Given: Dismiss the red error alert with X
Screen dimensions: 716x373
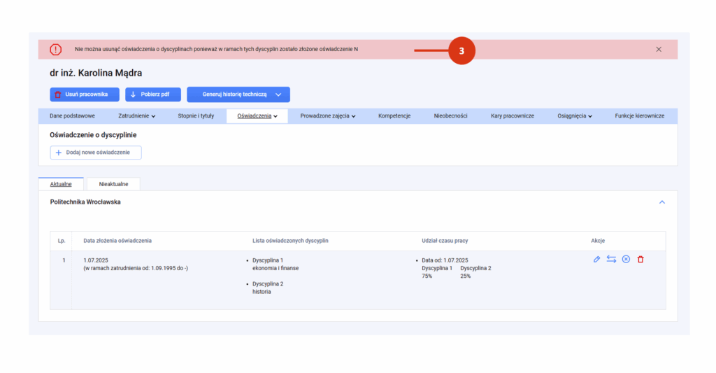Looking at the screenshot, I should tap(659, 50).
